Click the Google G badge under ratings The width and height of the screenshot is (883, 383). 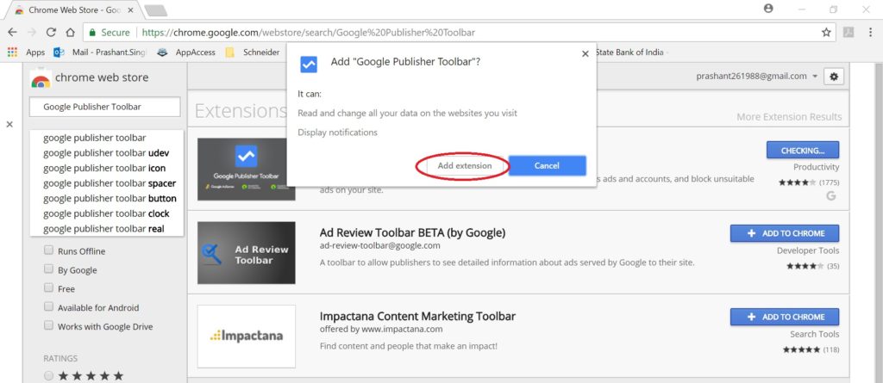coord(831,195)
